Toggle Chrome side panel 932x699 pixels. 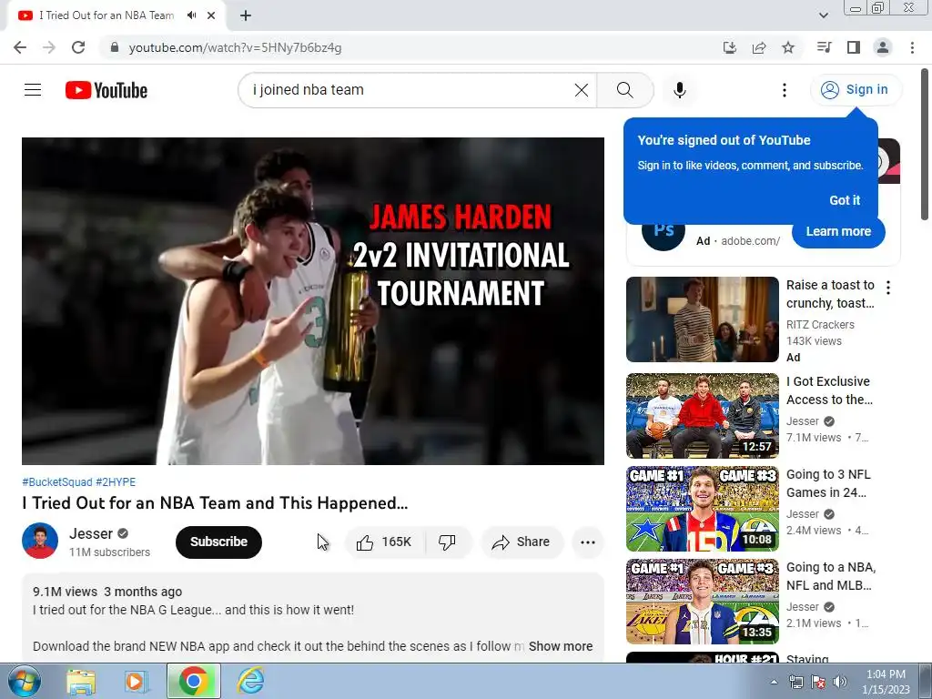854,47
